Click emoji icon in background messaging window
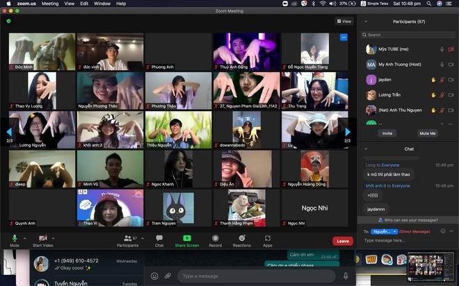 (154, 276)
